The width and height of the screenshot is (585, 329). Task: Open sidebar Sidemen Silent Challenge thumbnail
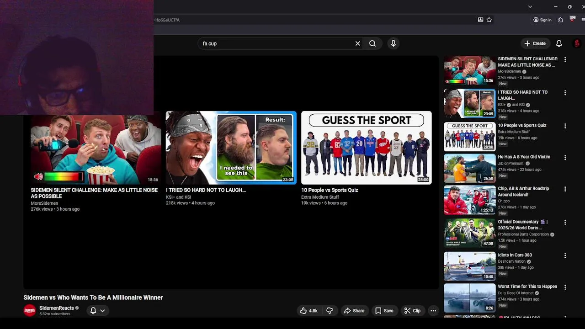(469, 70)
